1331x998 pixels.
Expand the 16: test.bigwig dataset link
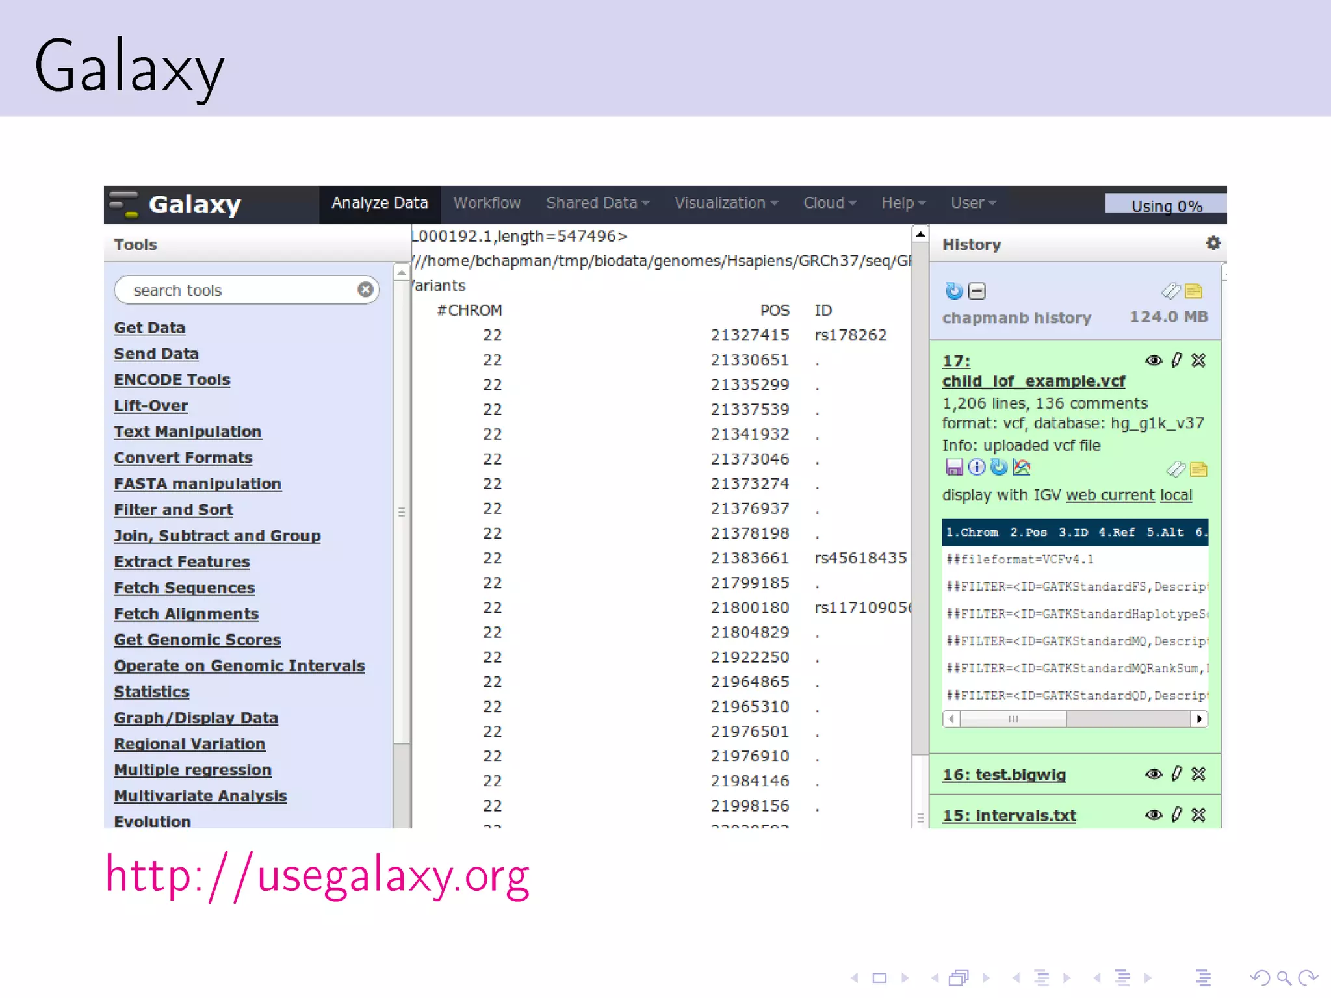tap(1004, 774)
